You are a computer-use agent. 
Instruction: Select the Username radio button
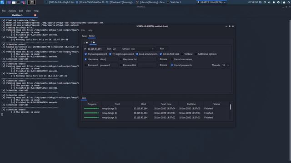85,59
